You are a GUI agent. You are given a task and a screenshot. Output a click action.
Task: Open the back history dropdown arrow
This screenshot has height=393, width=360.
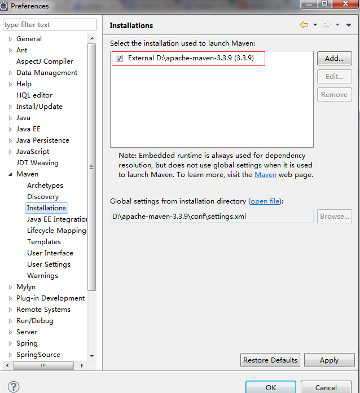pyautogui.click(x=315, y=25)
